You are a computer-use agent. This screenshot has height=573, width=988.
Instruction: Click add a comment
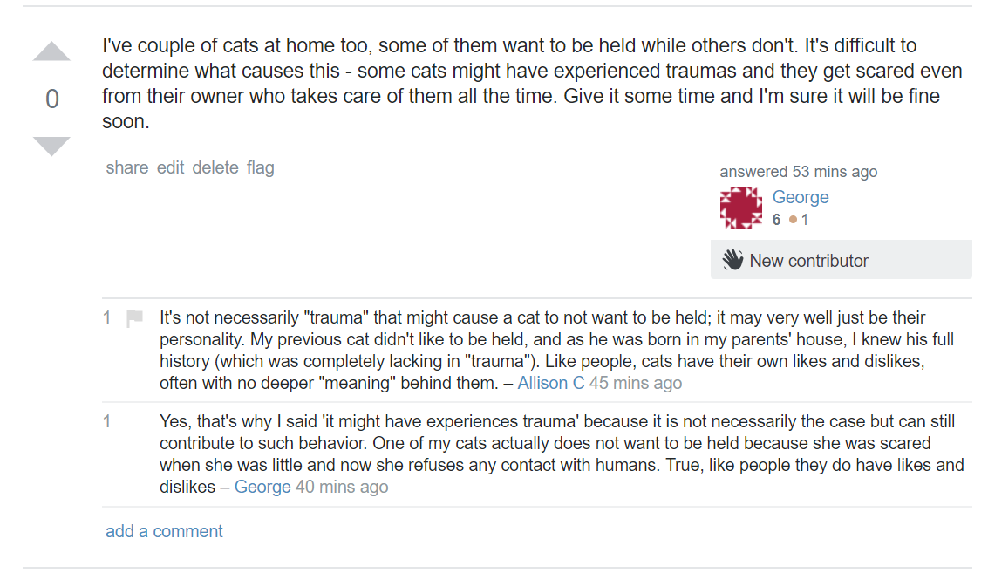coord(164,531)
